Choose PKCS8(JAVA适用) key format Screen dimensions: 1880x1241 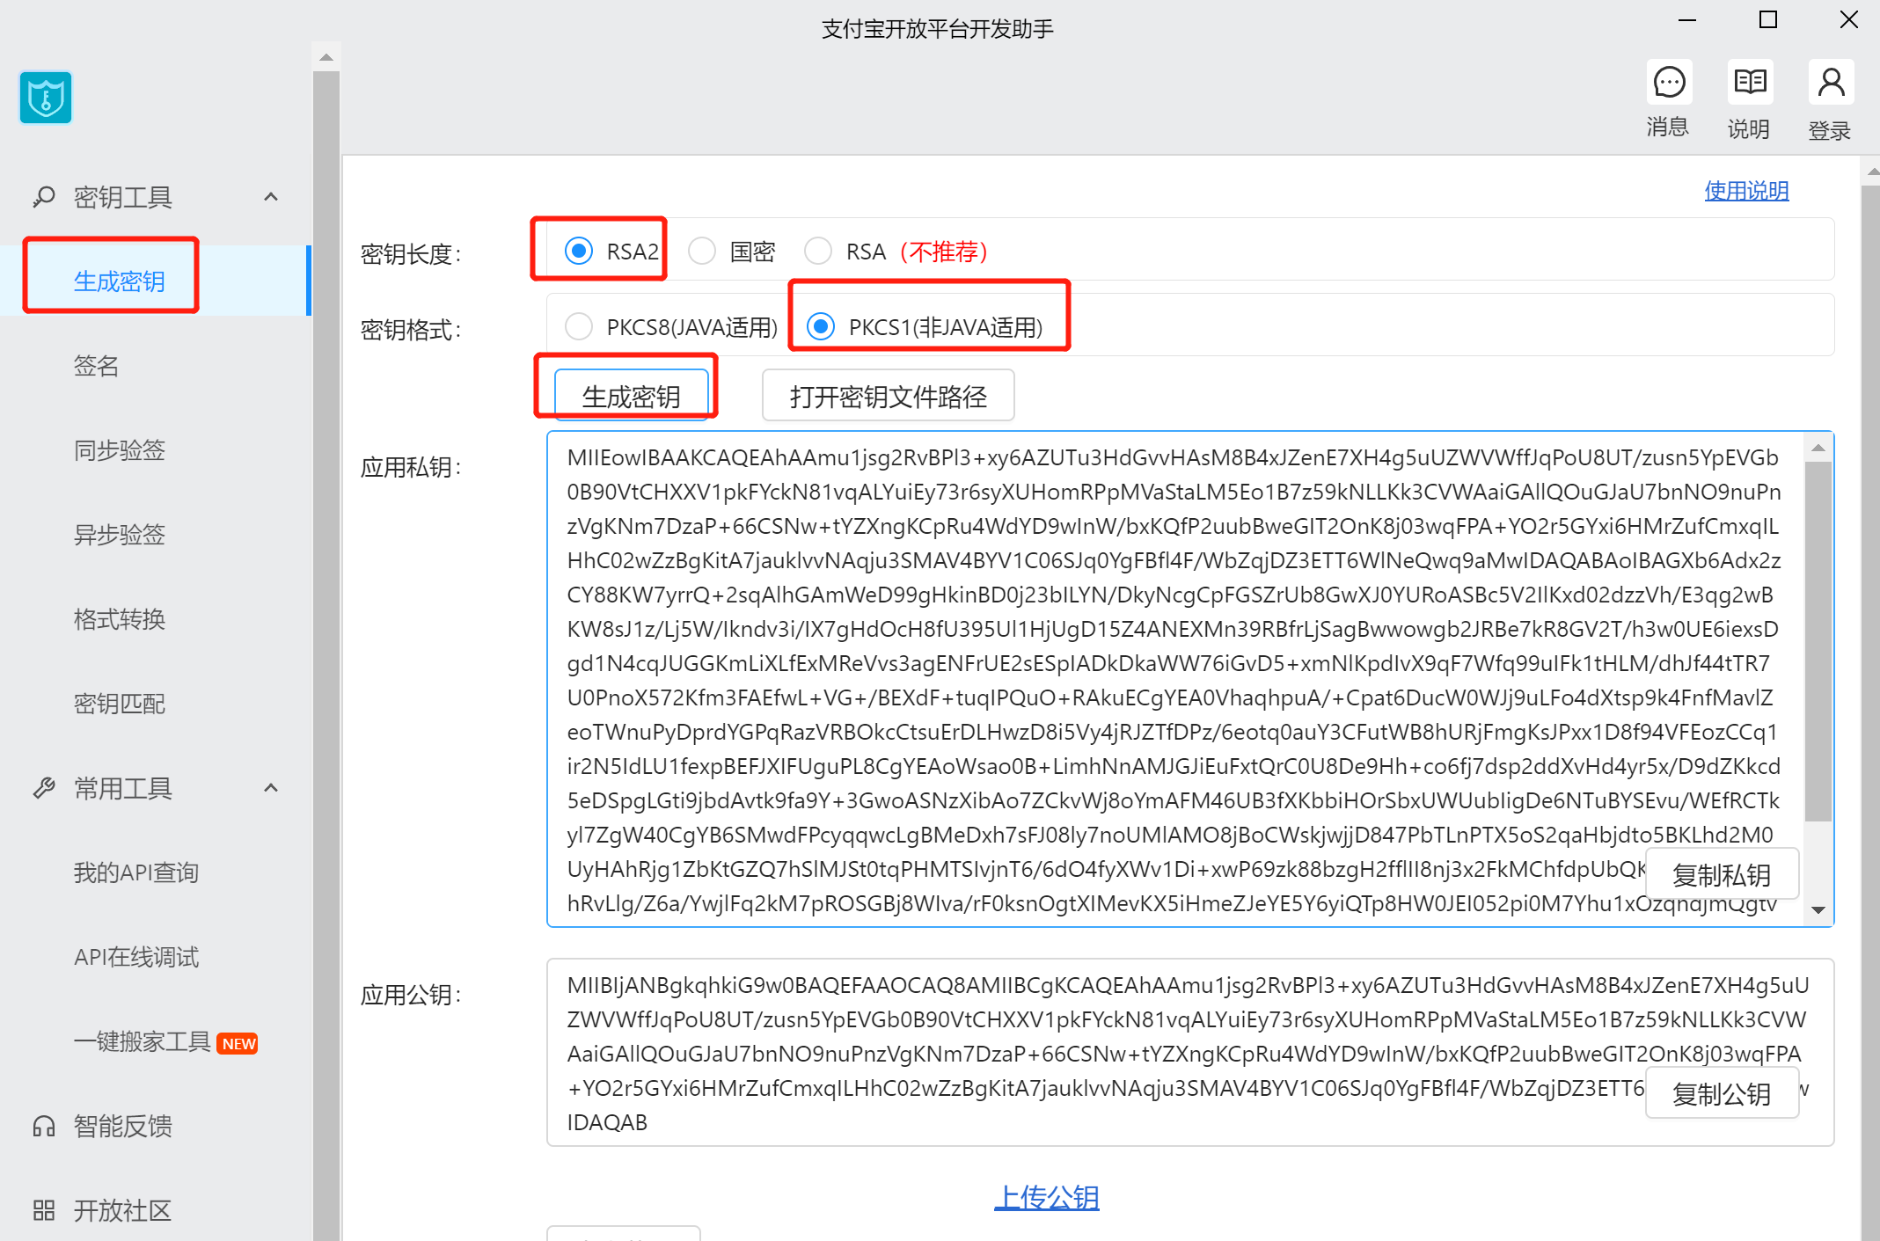[x=579, y=327]
